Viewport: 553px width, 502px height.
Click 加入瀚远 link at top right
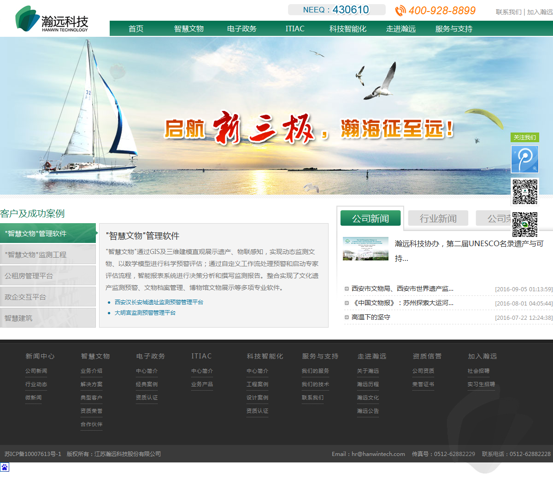[540, 12]
